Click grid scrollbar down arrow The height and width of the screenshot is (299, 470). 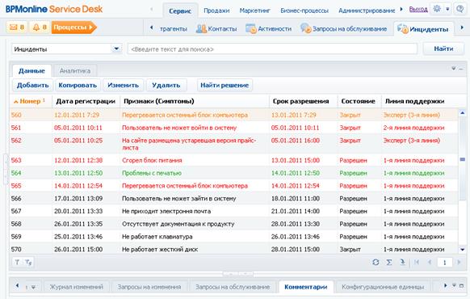[462, 250]
